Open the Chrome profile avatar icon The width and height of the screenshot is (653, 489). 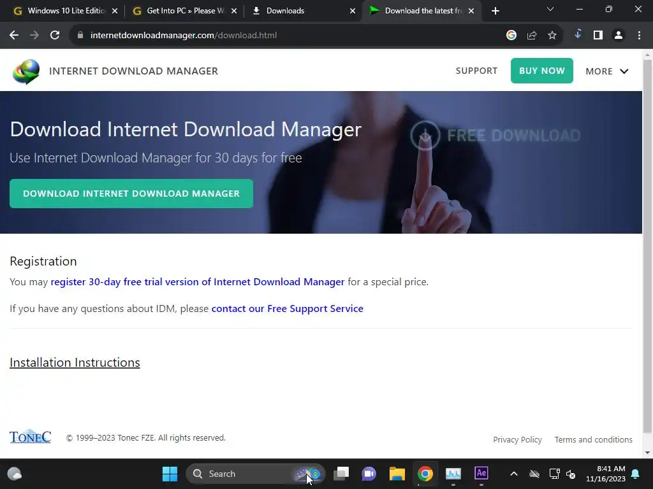619,36
